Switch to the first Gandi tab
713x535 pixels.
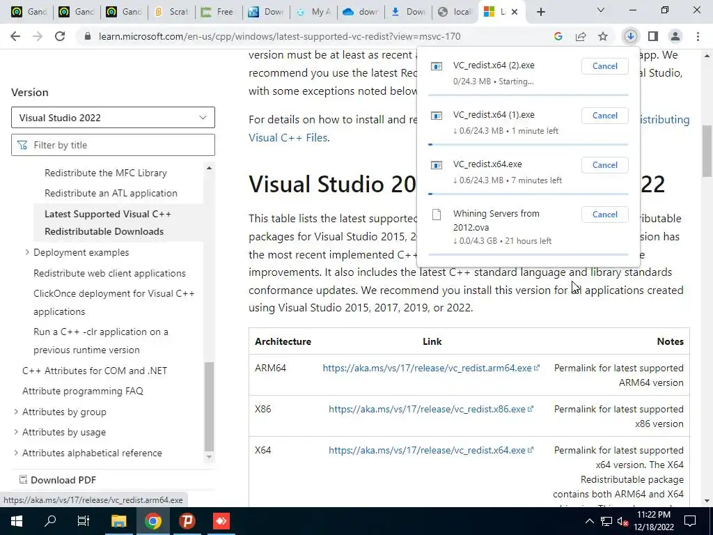click(x=29, y=13)
